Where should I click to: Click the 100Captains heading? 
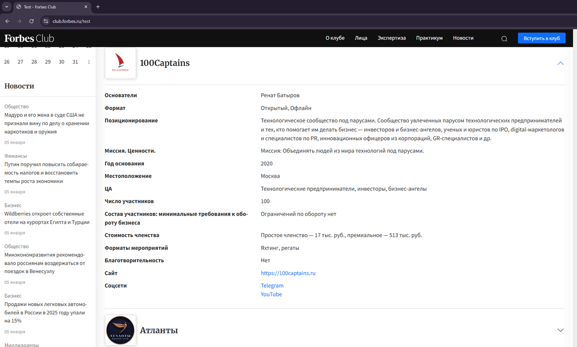(165, 63)
